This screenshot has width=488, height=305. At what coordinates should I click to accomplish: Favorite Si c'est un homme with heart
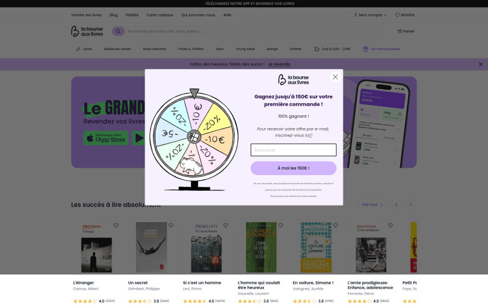[x=226, y=225]
